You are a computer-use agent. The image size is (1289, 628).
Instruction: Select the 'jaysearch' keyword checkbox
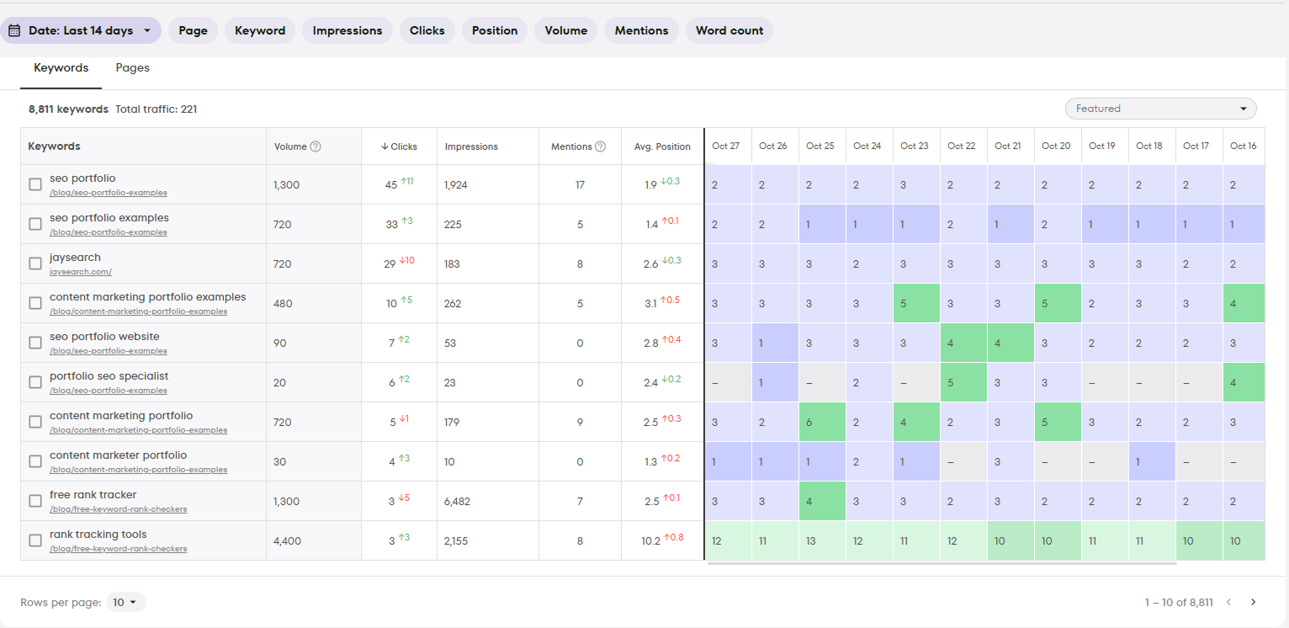click(x=34, y=263)
